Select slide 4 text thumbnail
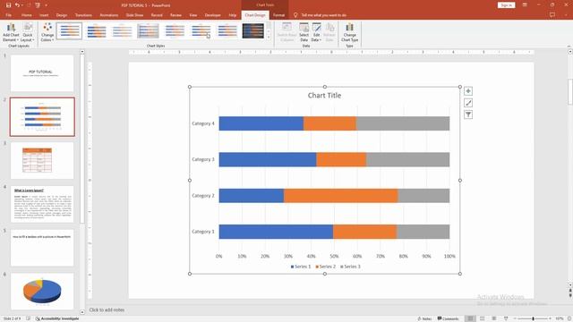 pos(42,204)
